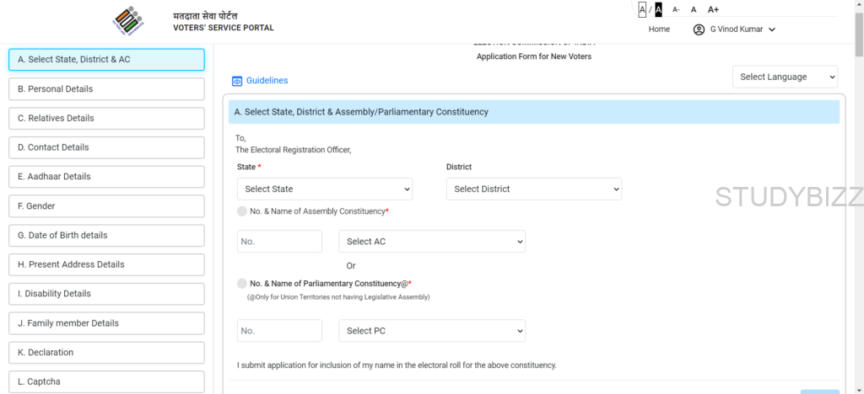864x394 pixels.
Task: Open the Select District dropdown
Action: 533,189
